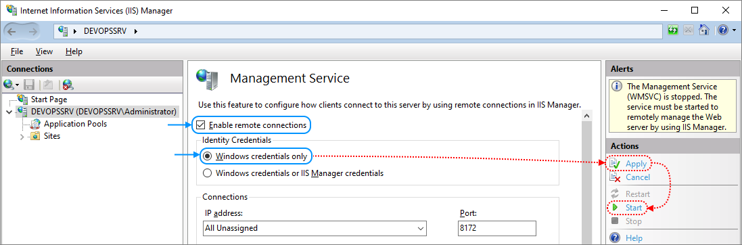
Task: Click the info icon in Alerts
Action: 616,87
